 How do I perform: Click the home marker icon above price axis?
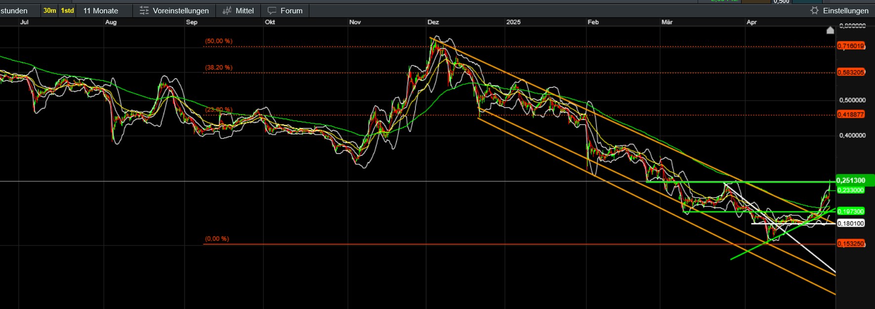[x=830, y=31]
